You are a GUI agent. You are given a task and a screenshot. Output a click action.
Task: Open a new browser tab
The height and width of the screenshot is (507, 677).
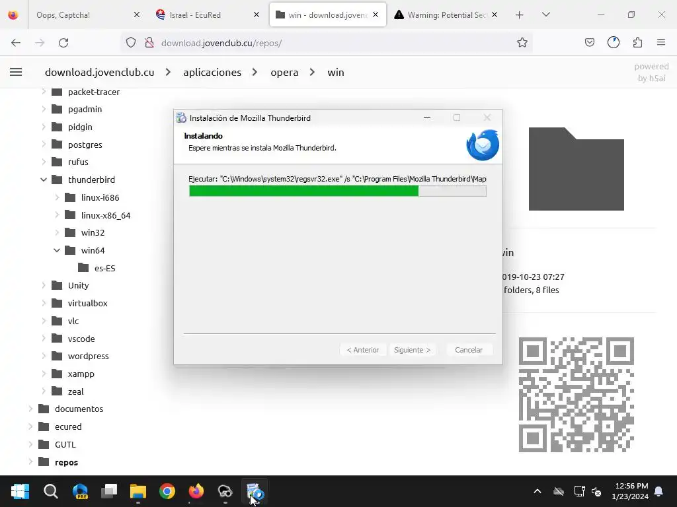coord(520,15)
